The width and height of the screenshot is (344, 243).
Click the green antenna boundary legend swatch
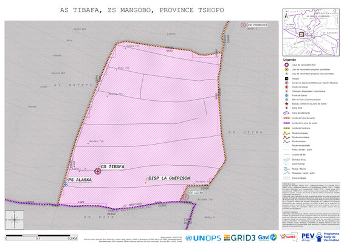[286, 128]
